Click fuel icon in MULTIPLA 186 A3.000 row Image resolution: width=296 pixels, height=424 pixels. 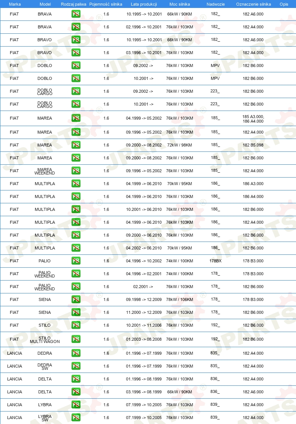click(76, 184)
